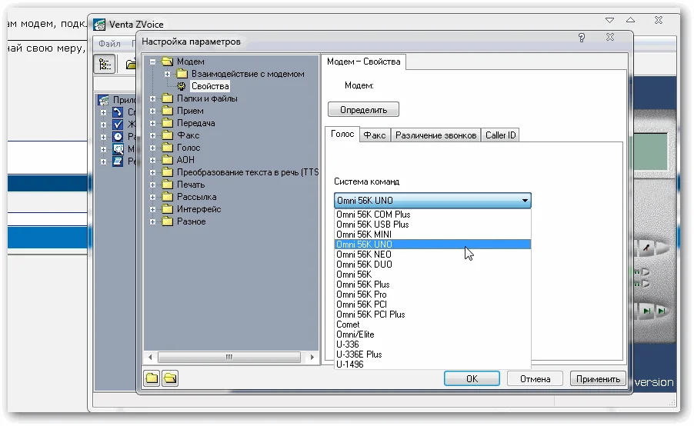Choose Omni/Elite from the list
Viewport: 694px width, 426px height.
click(432, 334)
